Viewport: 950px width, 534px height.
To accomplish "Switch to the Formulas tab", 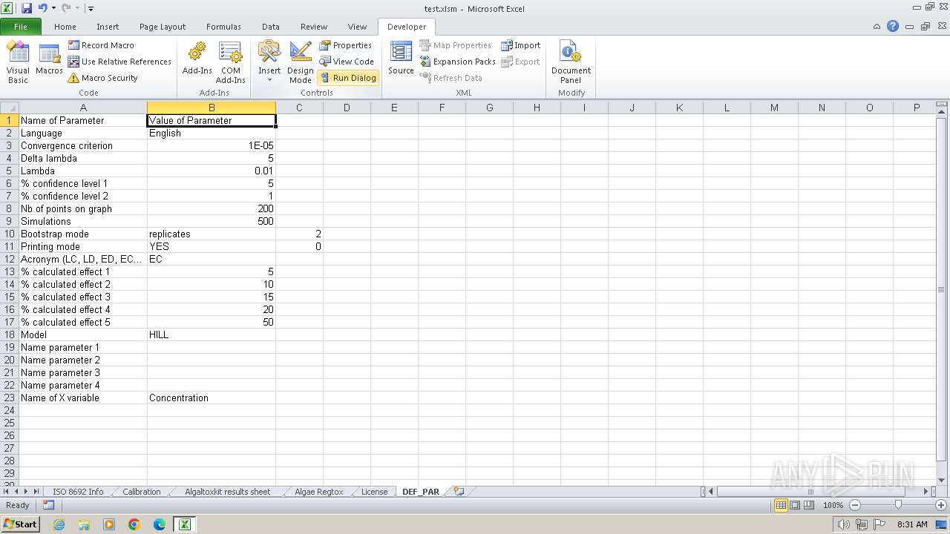I will click(x=223, y=27).
